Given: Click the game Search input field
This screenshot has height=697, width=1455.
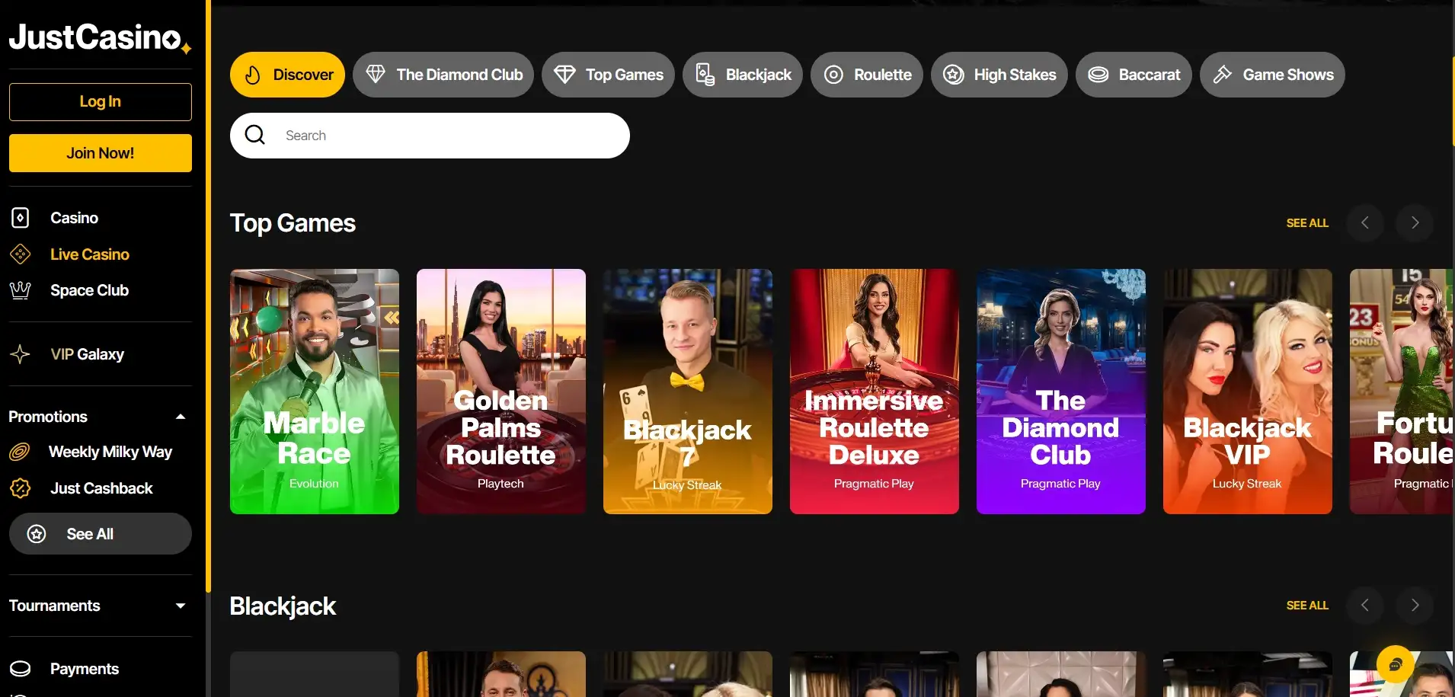Looking at the screenshot, I should tap(430, 136).
